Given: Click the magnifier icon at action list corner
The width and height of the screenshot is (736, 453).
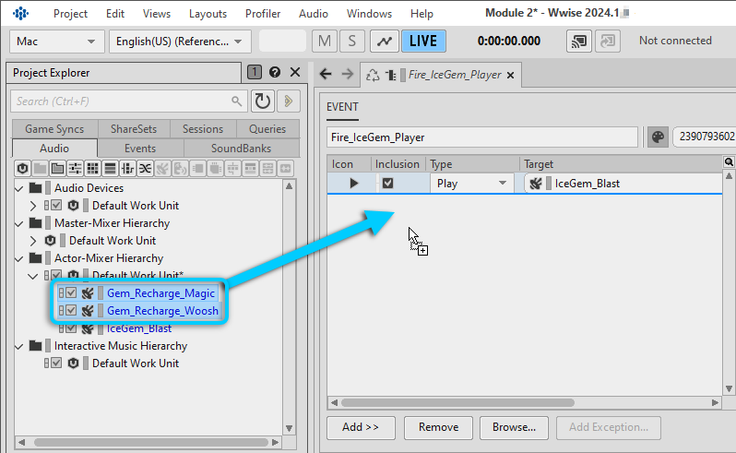Looking at the screenshot, I should [729, 162].
